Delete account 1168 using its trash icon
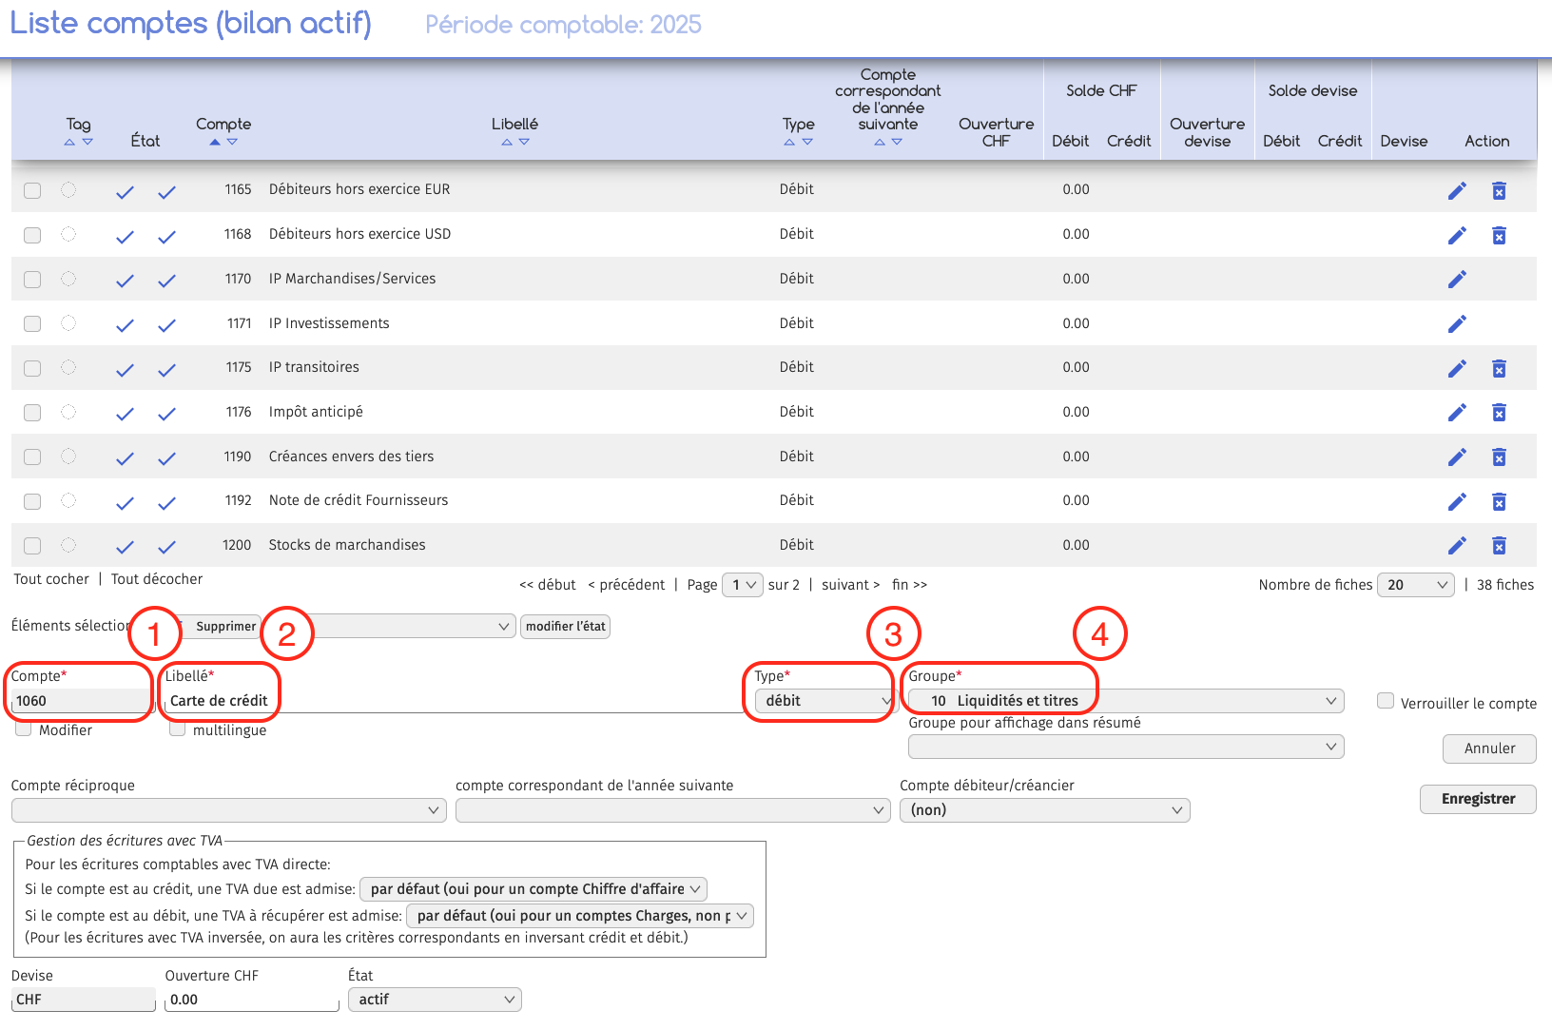Screen dimensions: 1552x1030 [x=1499, y=236]
